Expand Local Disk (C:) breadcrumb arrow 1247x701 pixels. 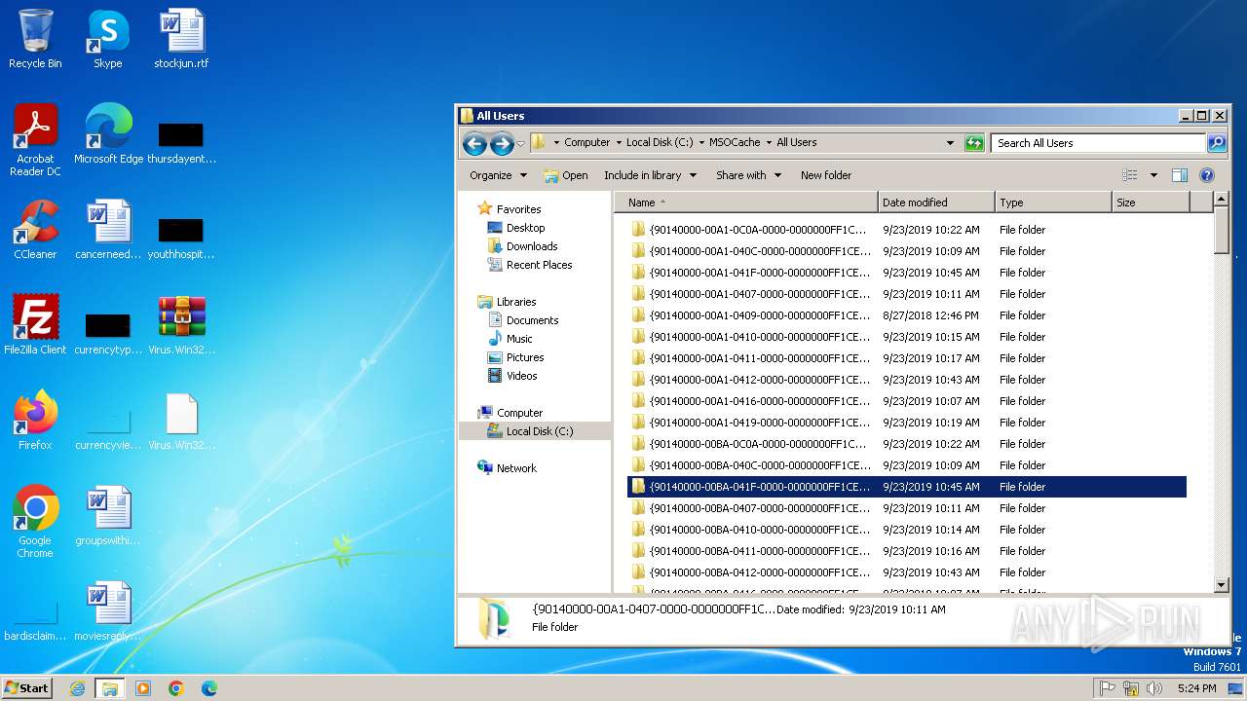pyautogui.click(x=701, y=142)
